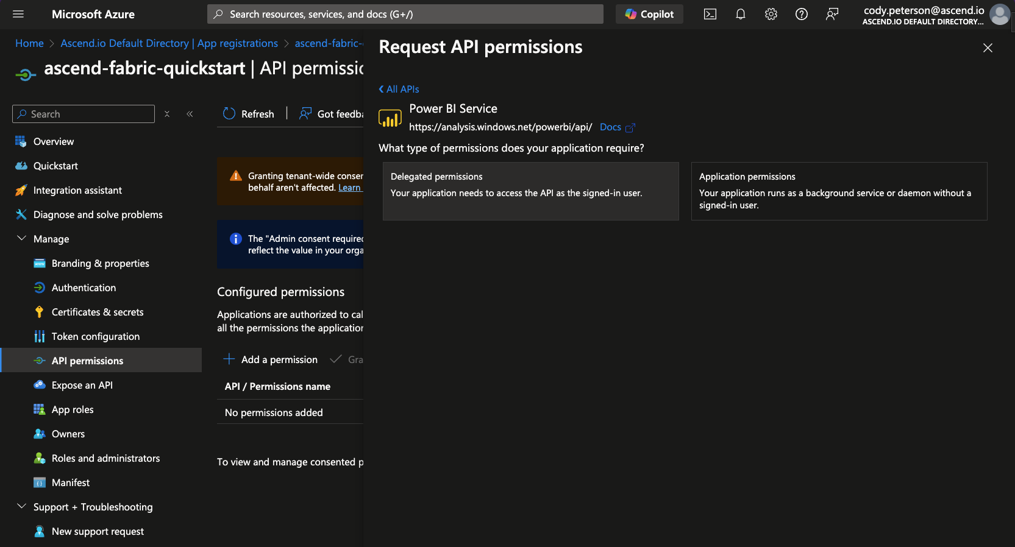This screenshot has height=547, width=1015.
Task: Open the Copilot assistant
Action: click(x=649, y=14)
